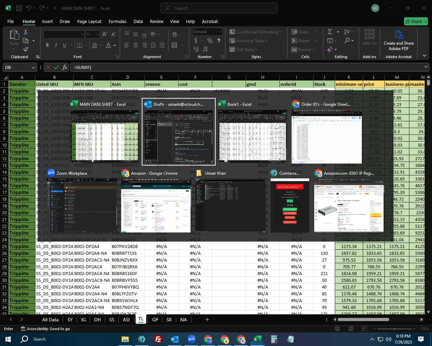Image resolution: width=432 pixels, height=346 pixels.
Task: Open Number format General dropdown
Action: [x=220, y=32]
